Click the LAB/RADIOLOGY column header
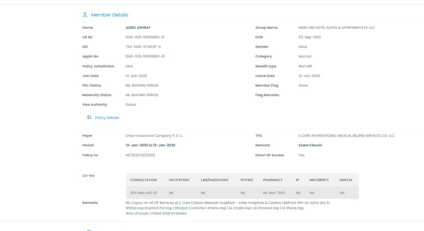424x231 pixels. (215, 180)
